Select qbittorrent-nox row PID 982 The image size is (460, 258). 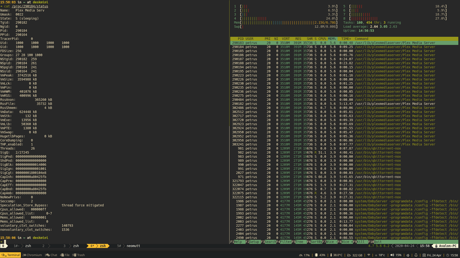(344, 152)
